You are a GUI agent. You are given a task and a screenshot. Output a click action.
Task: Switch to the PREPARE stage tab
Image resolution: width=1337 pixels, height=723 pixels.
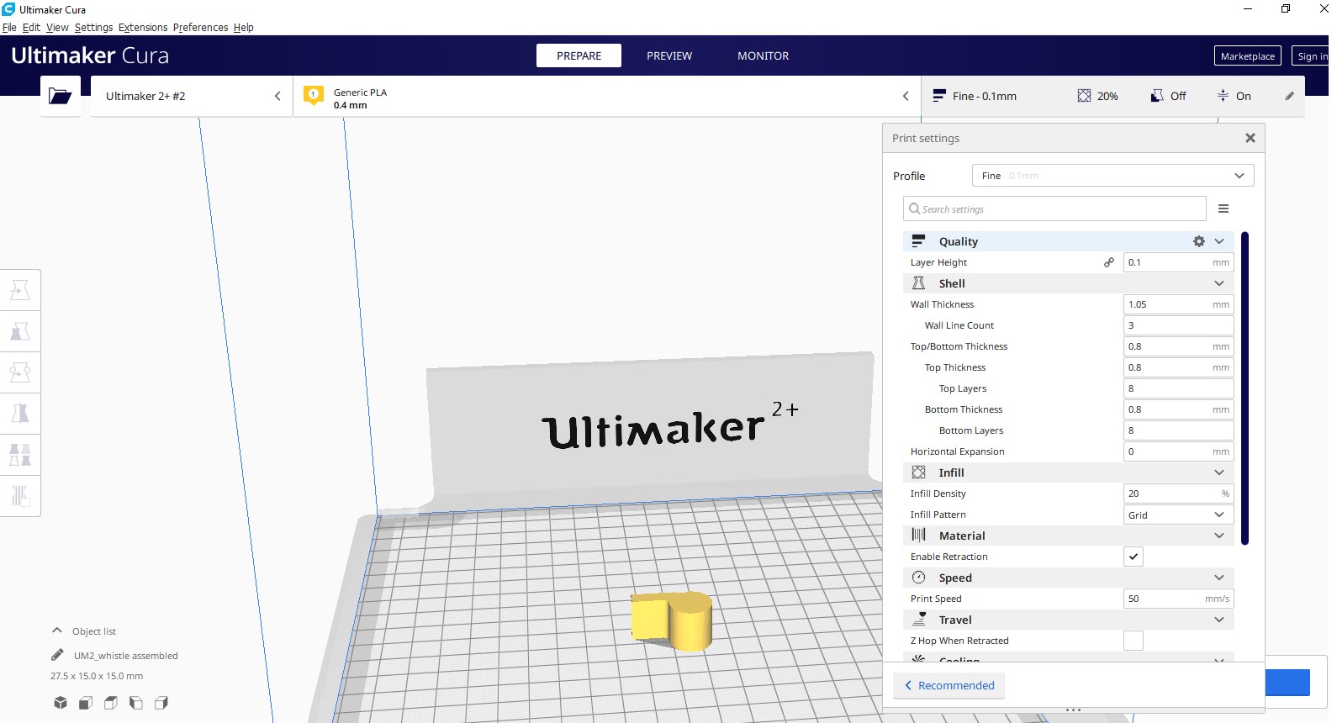coord(579,55)
